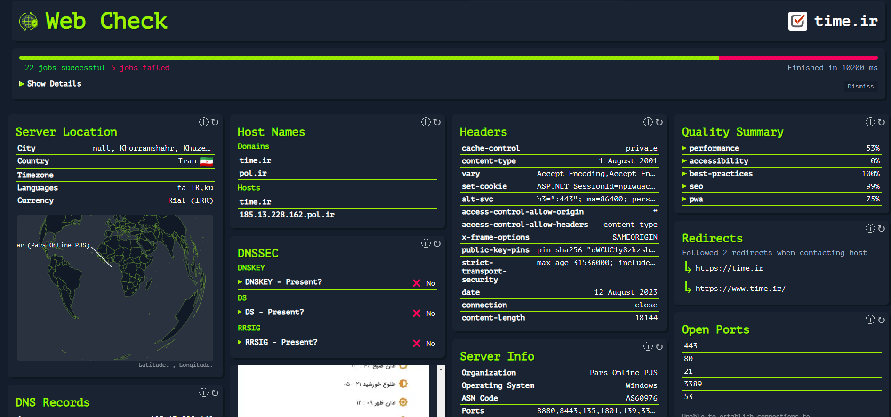
Task: Refresh the Server Location card
Action: [215, 122]
